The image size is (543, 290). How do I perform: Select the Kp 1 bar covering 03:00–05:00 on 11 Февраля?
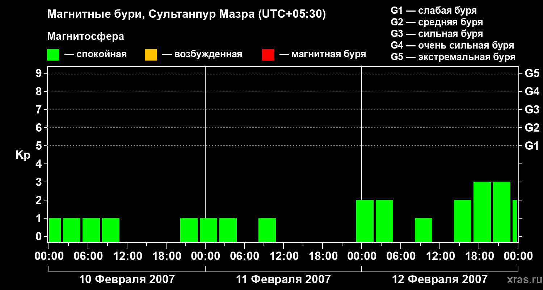click(228, 230)
